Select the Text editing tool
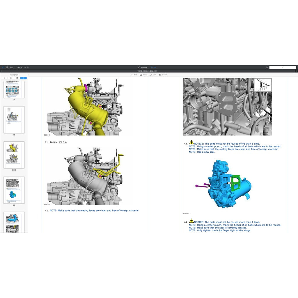298x298 pixels. (x=134, y=75)
